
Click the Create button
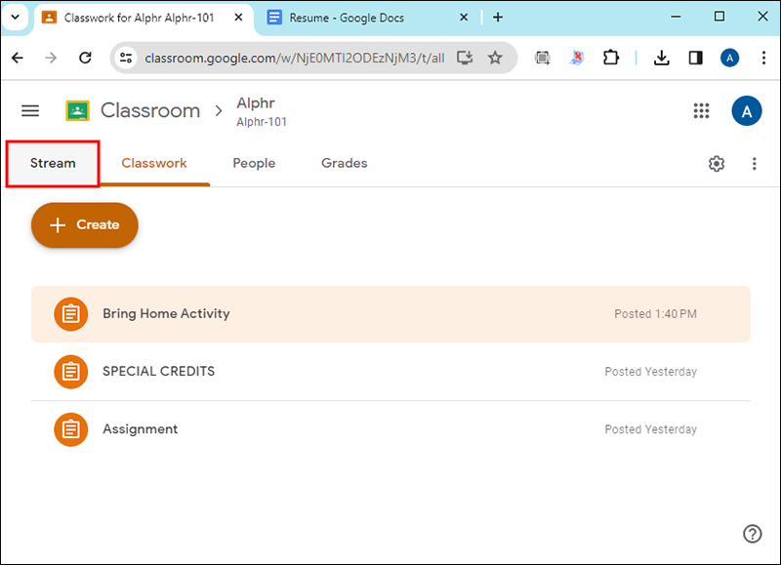(x=85, y=225)
